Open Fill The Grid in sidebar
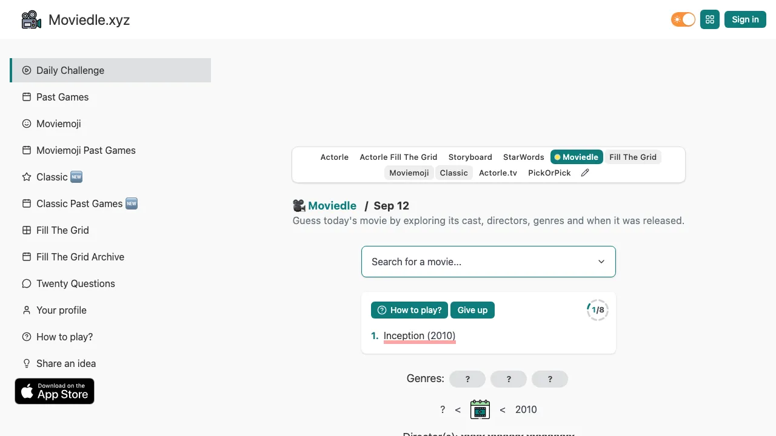Image resolution: width=776 pixels, height=436 pixels. tap(110, 230)
